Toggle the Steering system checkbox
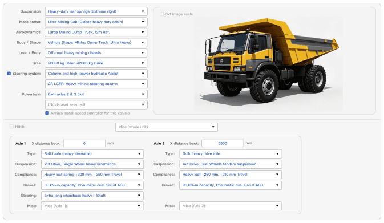This screenshot has width=384, height=223. click(9, 74)
